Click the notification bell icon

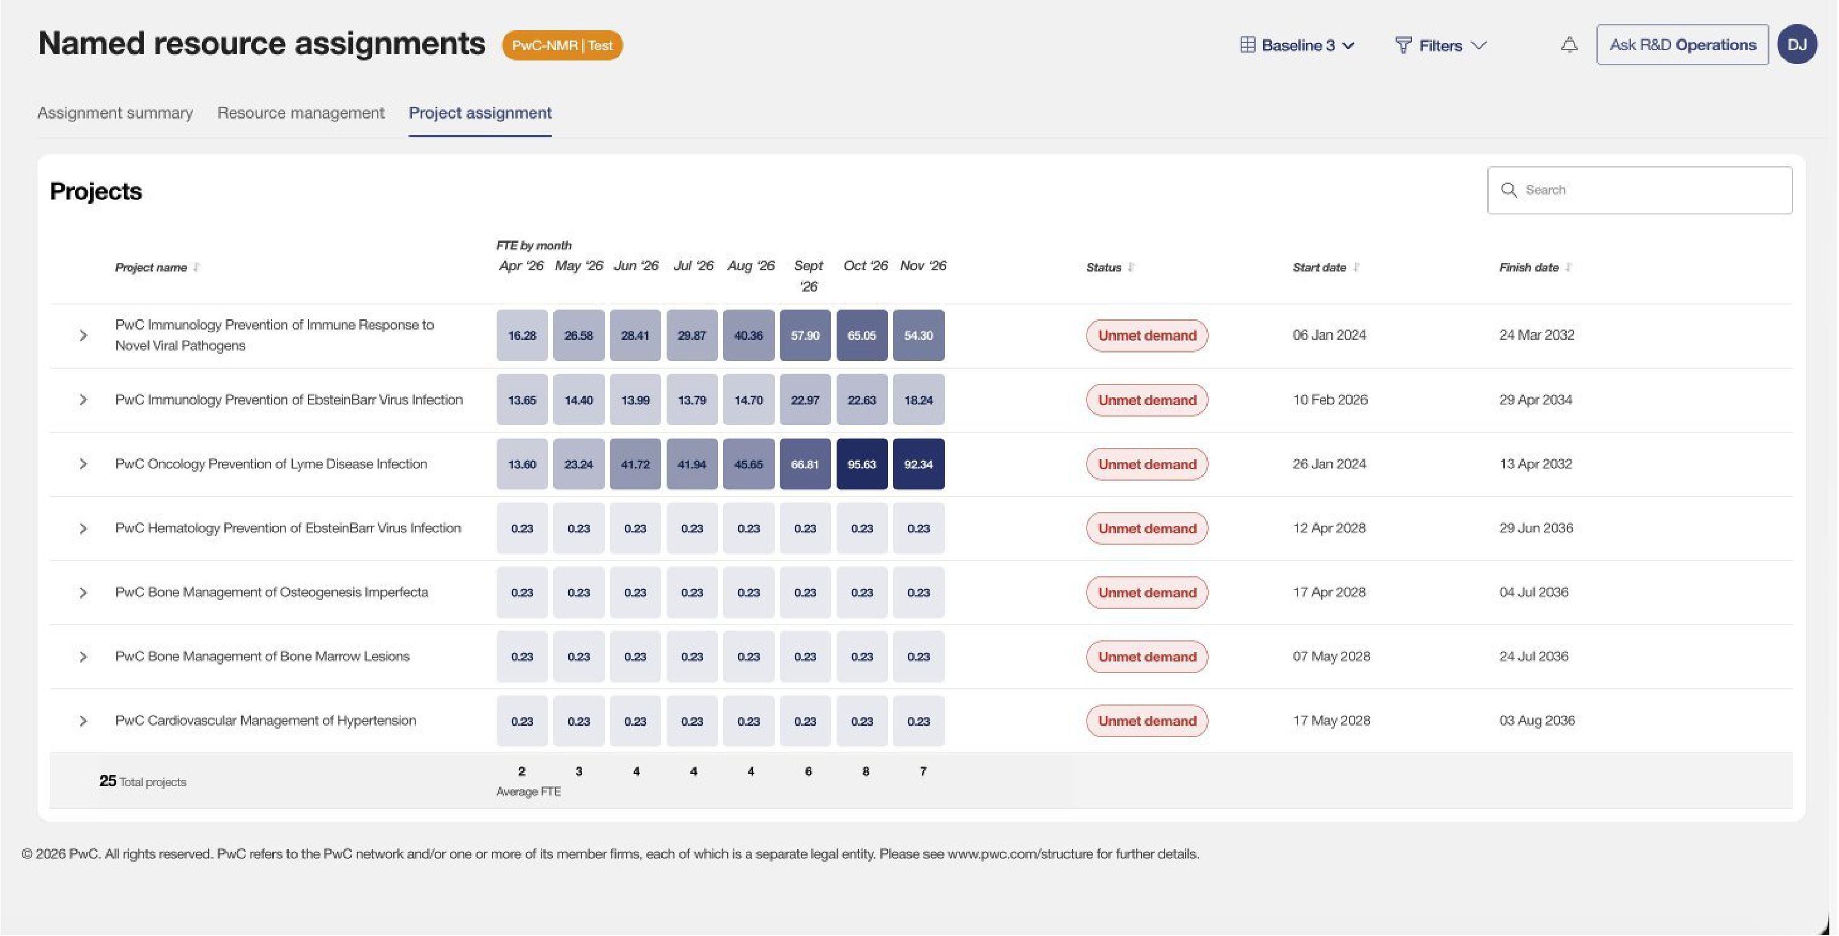point(1569,45)
